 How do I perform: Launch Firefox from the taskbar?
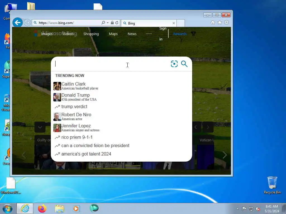[x=42, y=208]
